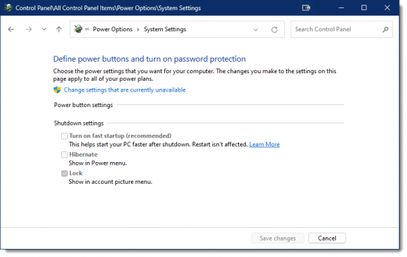Click the Search Control Panel field
407x257 pixels.
pos(341,29)
